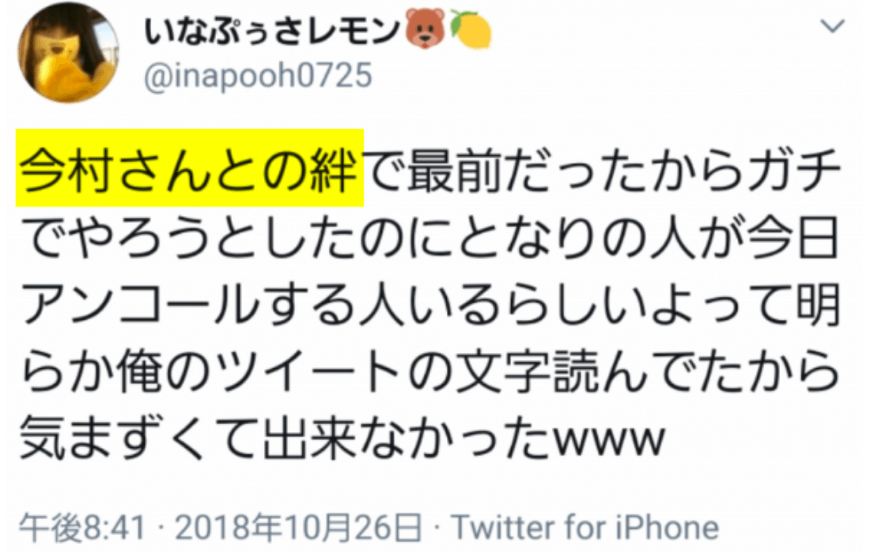Viewport: 874px width, 558px height.
Task: Click the lemon emoji beside the name
Action: (471, 29)
